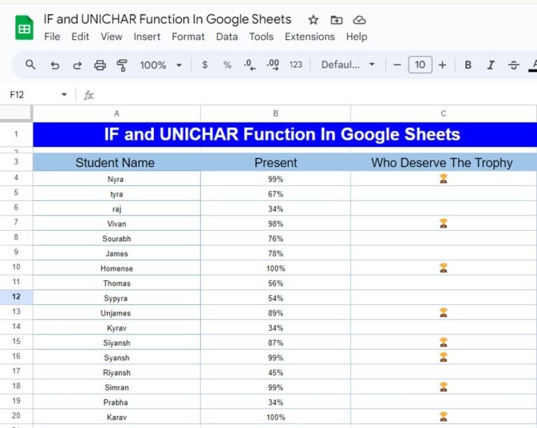Select the paint format roller tool
537x428 pixels.
(x=122, y=65)
